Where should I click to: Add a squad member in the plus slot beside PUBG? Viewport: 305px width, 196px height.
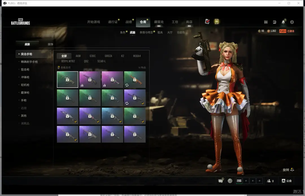click(246, 181)
